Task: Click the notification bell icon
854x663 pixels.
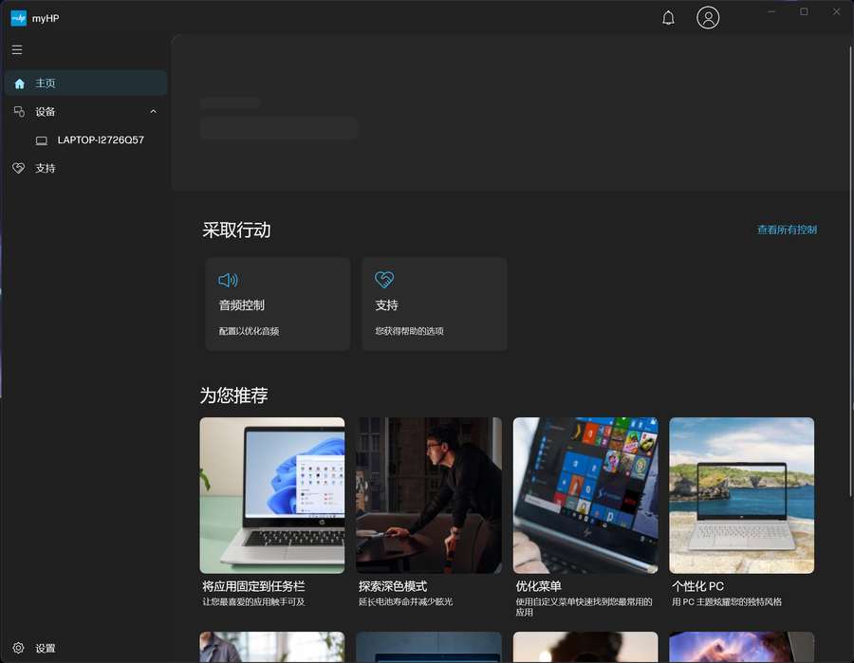Action: coord(668,17)
